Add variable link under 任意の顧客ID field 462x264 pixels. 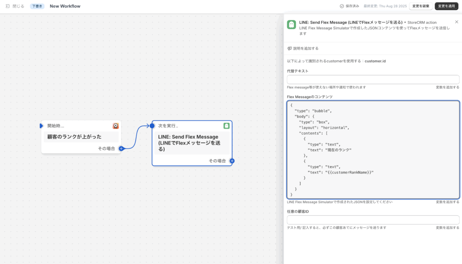(448, 228)
